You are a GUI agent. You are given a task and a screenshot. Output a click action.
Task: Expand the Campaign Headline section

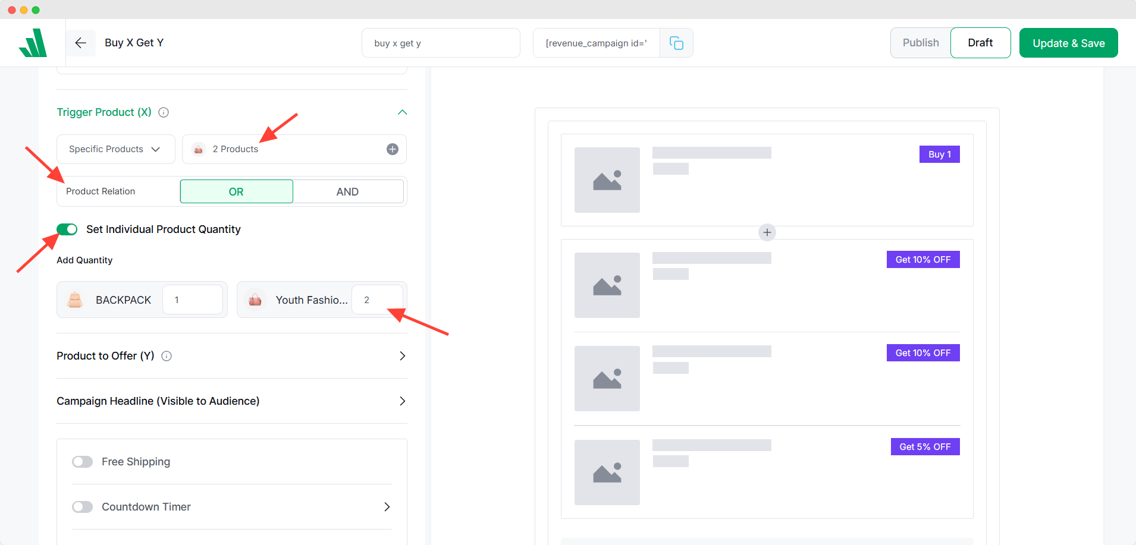click(403, 401)
